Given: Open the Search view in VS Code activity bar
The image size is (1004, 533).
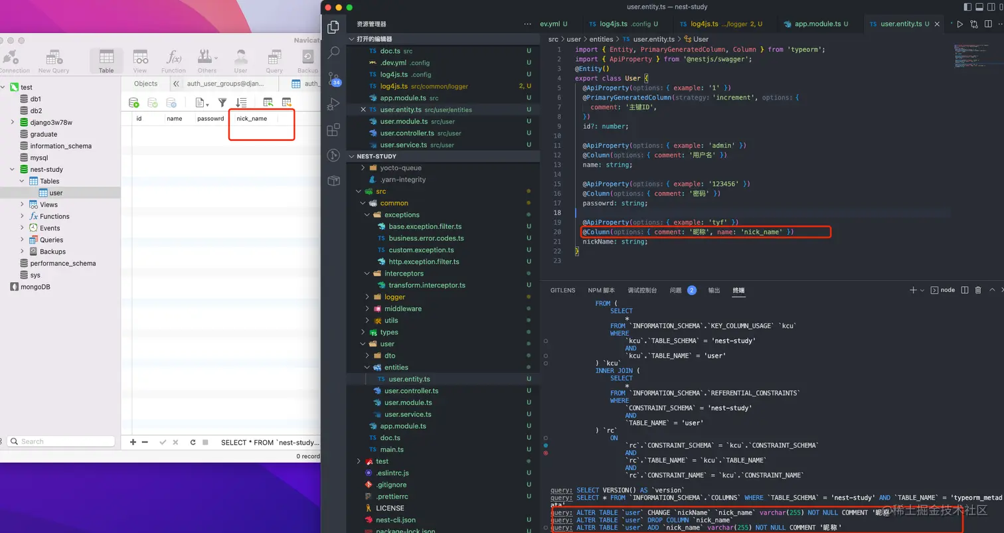Looking at the screenshot, I should [333, 53].
